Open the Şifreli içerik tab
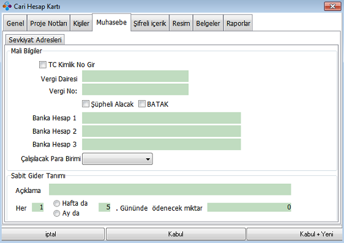Screen dimensions: 344x243 [150, 23]
